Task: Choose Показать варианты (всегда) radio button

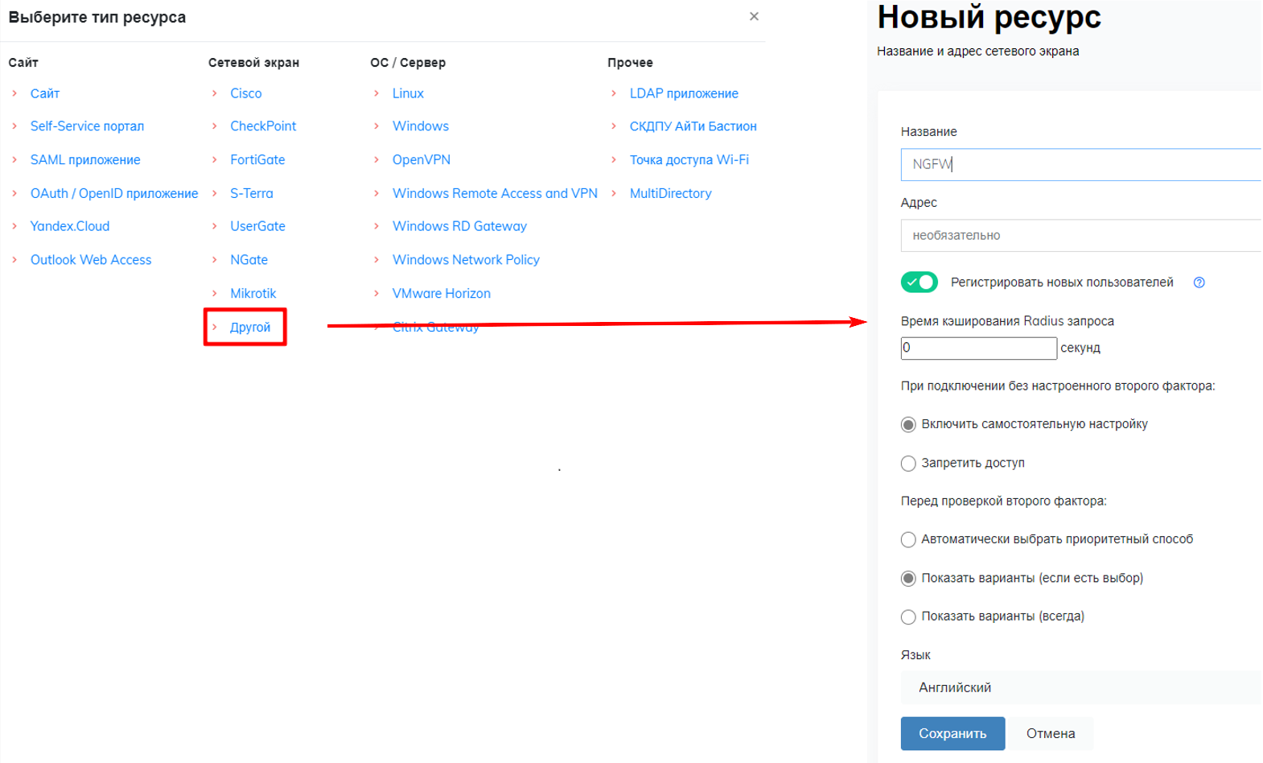Action: [908, 617]
